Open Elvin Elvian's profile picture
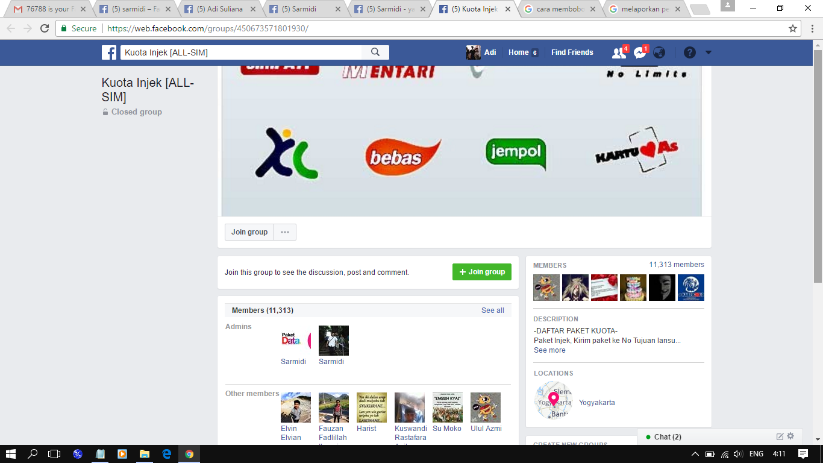Image resolution: width=823 pixels, height=463 pixels. pyautogui.click(x=296, y=408)
